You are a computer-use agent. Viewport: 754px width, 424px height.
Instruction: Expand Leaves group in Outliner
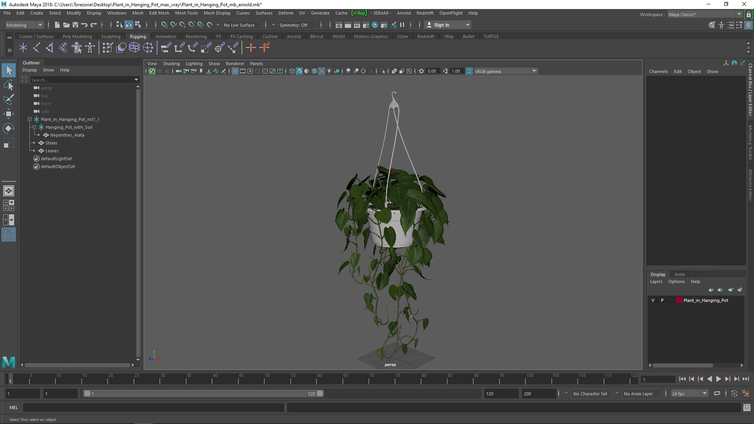click(x=35, y=151)
